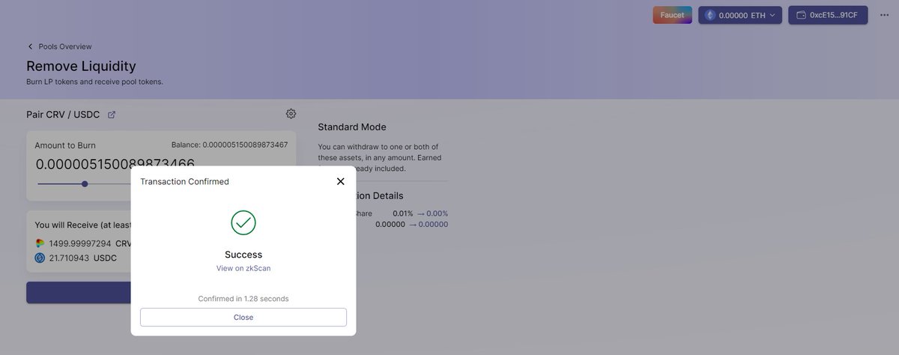This screenshot has width=899, height=355.
Task: Open wallet address 0xcE15...91CF
Action: pyautogui.click(x=828, y=15)
